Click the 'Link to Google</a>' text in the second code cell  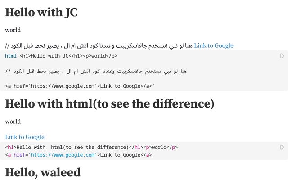[x=126, y=155]
